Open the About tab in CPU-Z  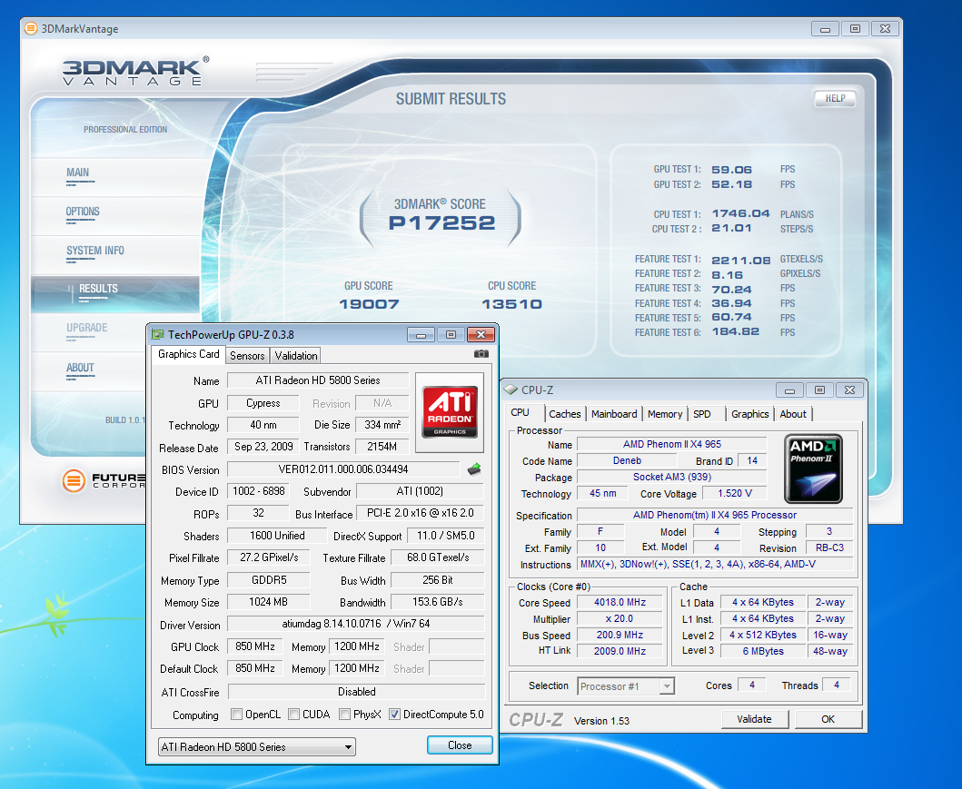pyautogui.click(x=793, y=414)
